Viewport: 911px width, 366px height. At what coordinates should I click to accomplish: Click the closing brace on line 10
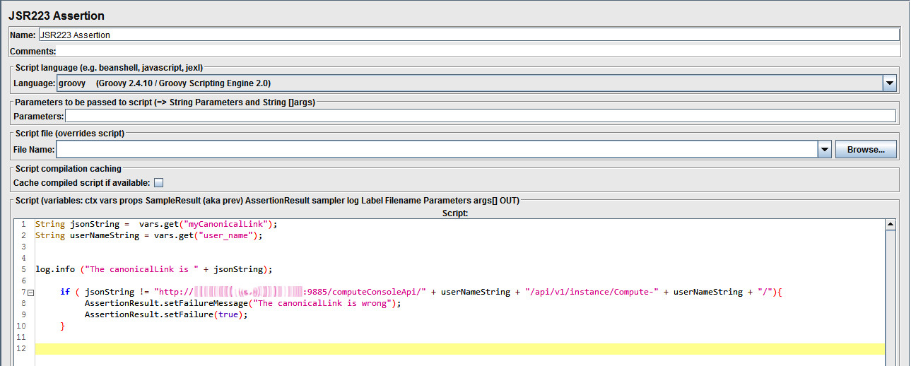pos(62,326)
